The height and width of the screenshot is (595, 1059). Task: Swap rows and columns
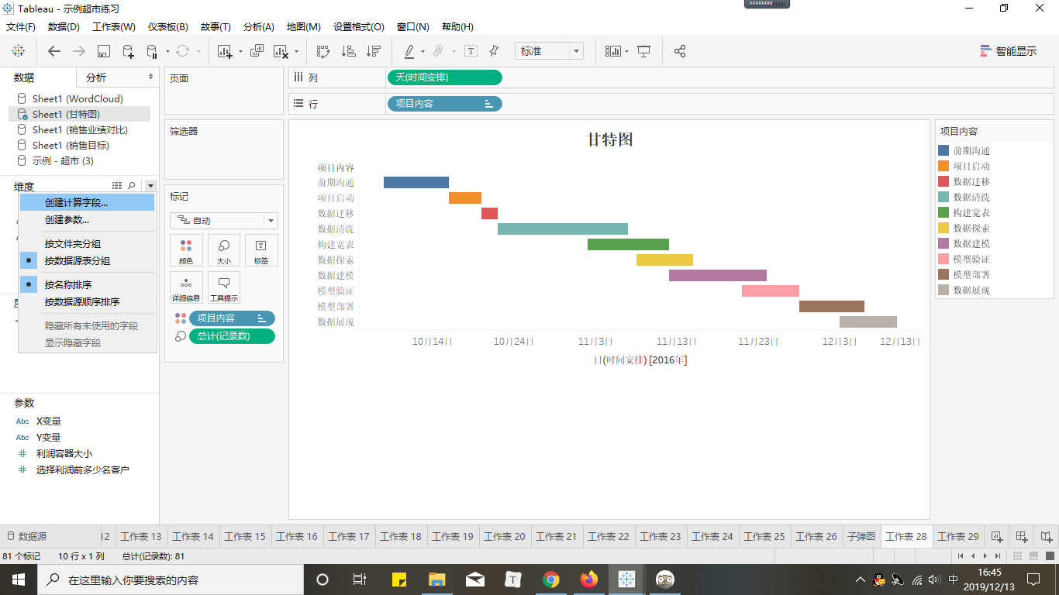pyautogui.click(x=323, y=51)
